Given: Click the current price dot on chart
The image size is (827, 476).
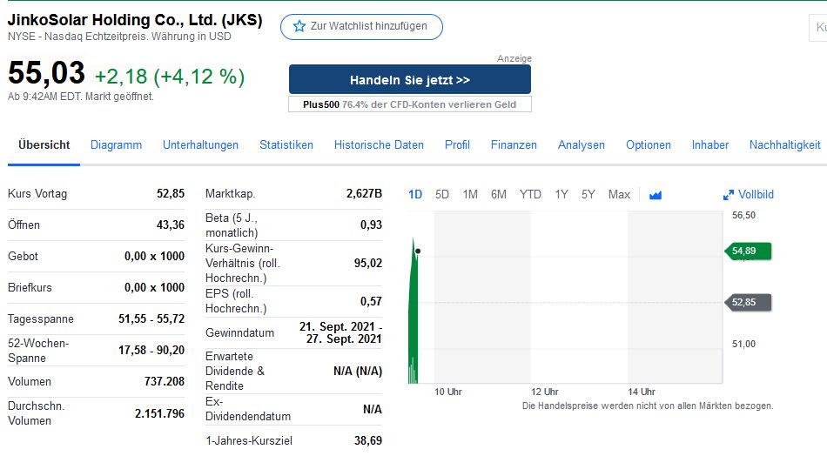Looking at the screenshot, I should 418,251.
